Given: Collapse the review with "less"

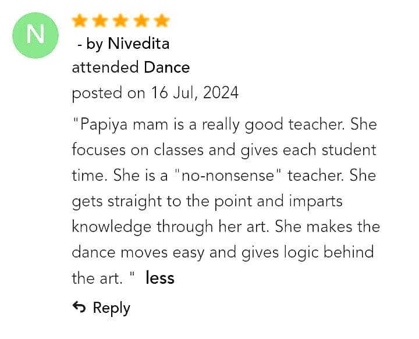Looking at the screenshot, I should pyautogui.click(x=160, y=278).
